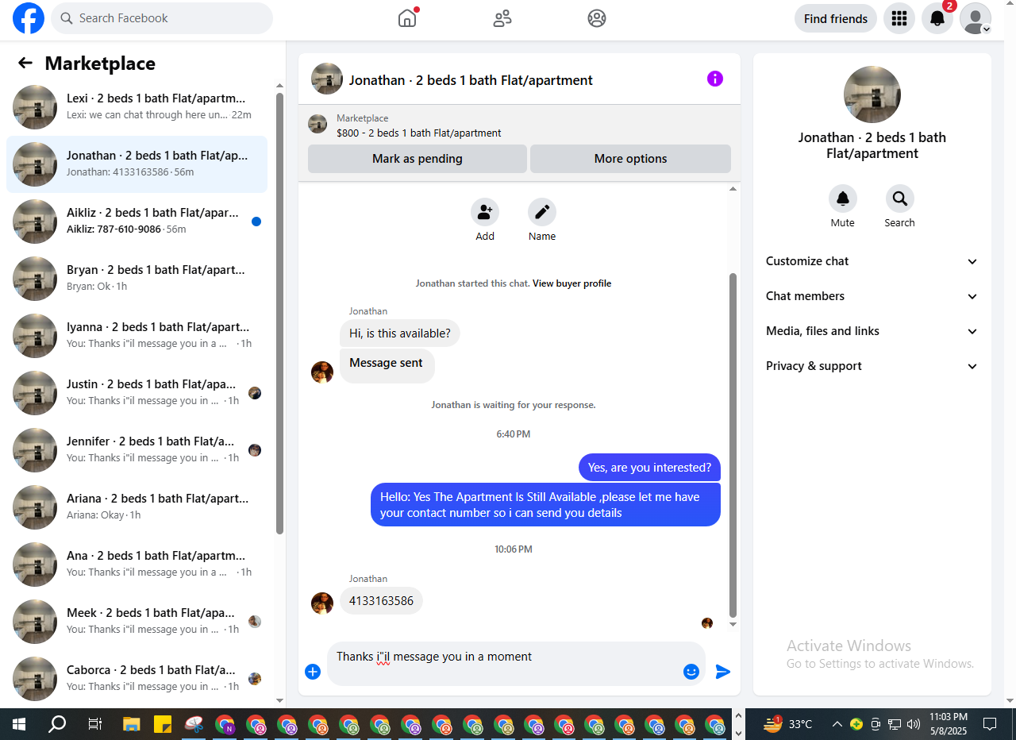Open the Ana conversation

(137, 565)
